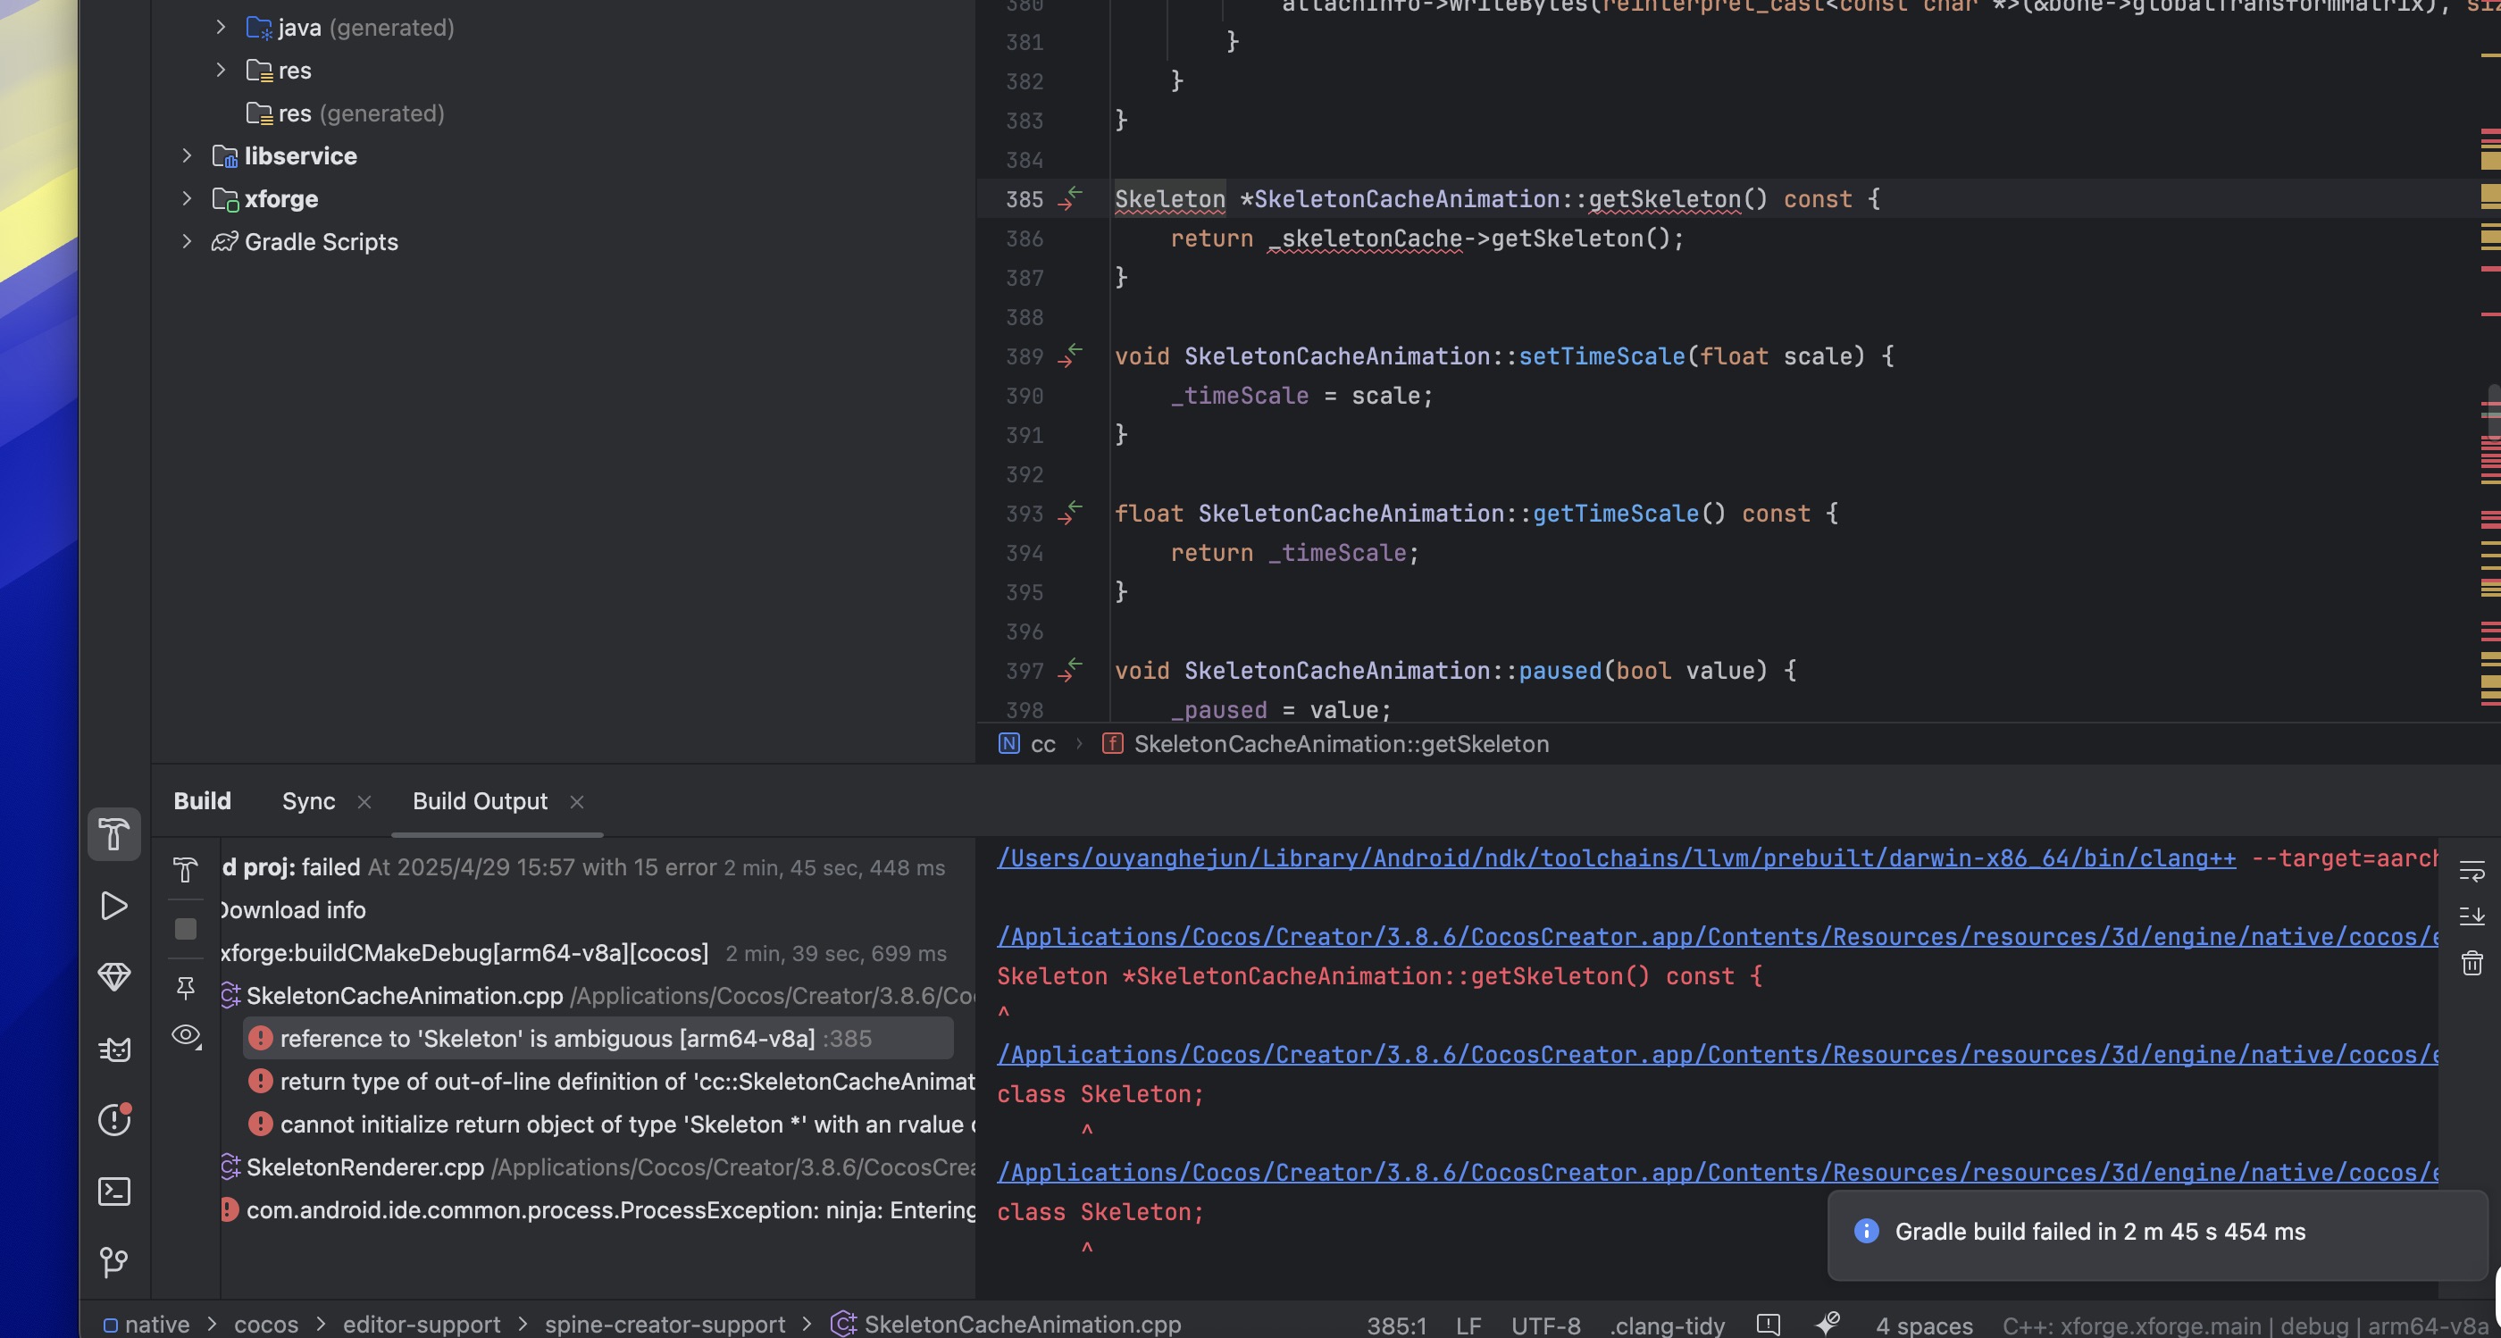Open the Run tool window
This screenshot has height=1338, width=2501.
(114, 906)
